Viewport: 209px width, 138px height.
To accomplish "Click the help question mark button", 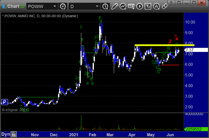I will [171, 3].
